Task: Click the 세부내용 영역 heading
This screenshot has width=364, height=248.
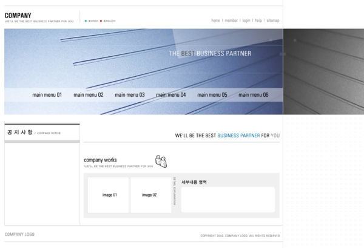Action: [x=194, y=182]
